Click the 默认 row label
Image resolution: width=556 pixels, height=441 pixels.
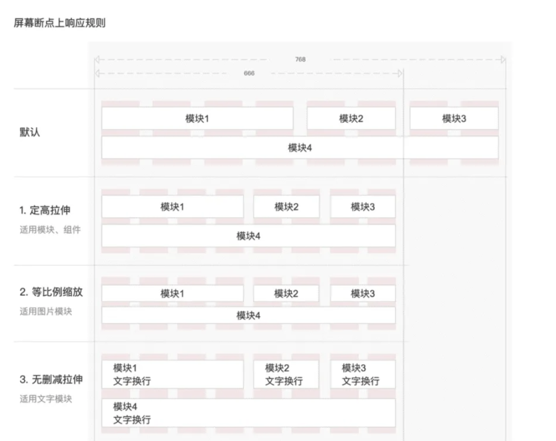click(29, 132)
